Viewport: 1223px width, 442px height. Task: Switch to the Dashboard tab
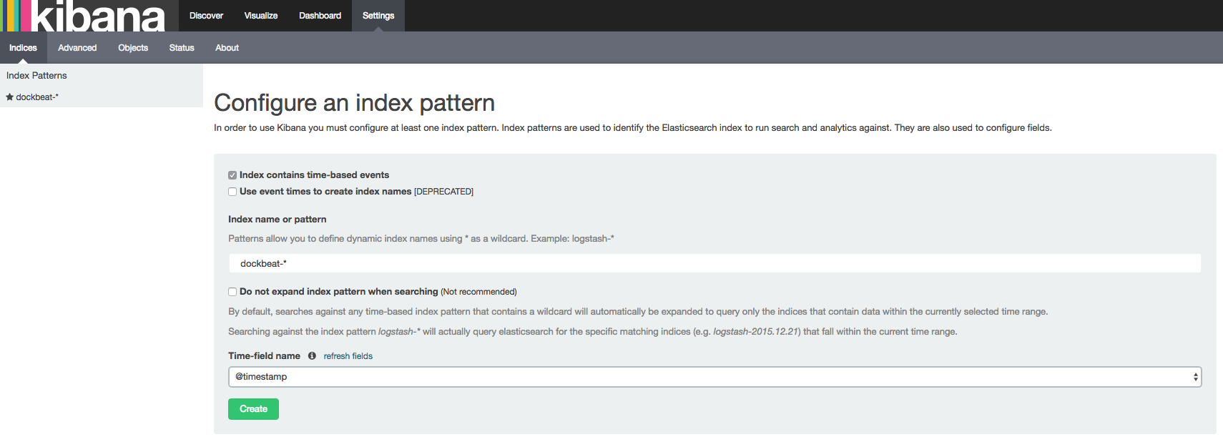click(x=320, y=16)
